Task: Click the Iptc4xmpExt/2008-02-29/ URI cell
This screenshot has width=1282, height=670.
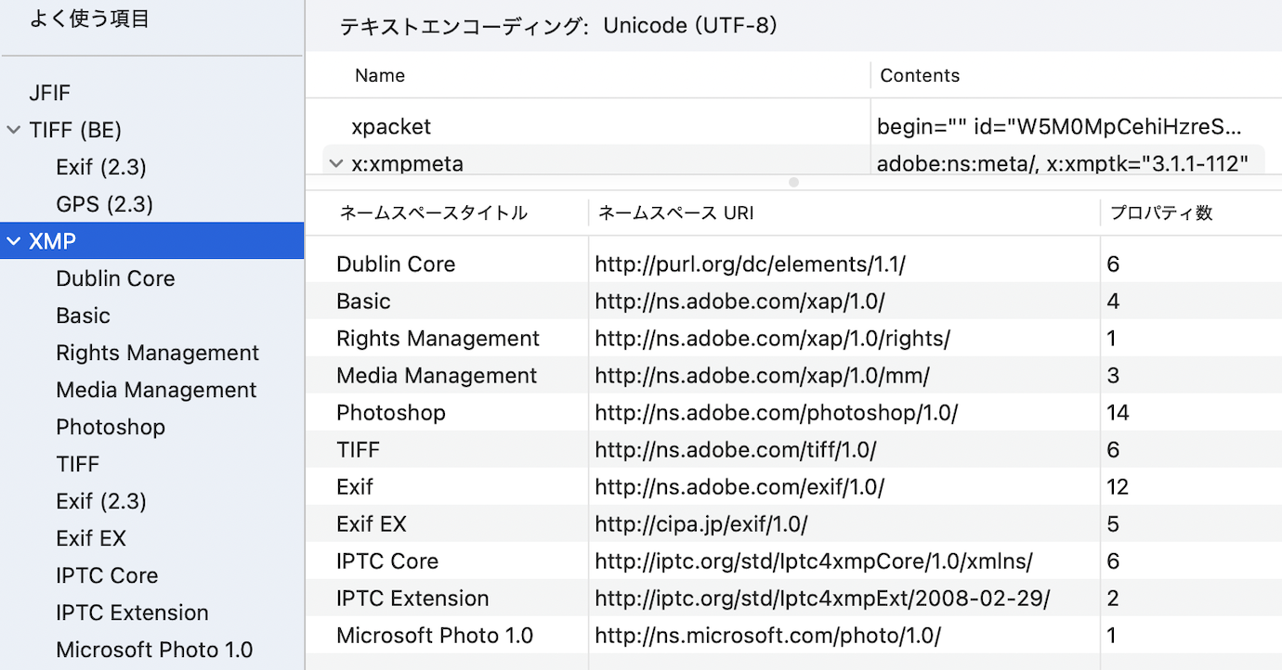Action: click(822, 599)
